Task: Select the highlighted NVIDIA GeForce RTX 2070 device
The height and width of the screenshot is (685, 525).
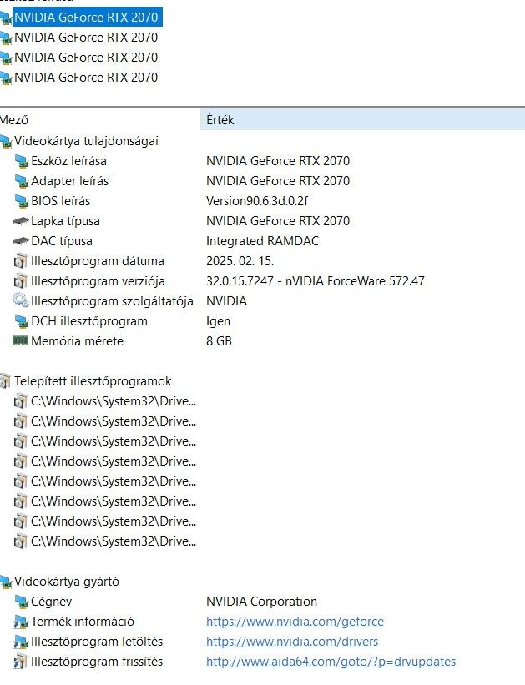Action: click(x=86, y=17)
